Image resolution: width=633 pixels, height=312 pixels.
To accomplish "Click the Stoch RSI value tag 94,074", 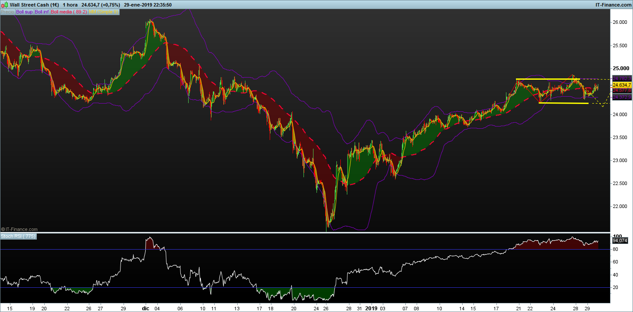I will pos(620,240).
